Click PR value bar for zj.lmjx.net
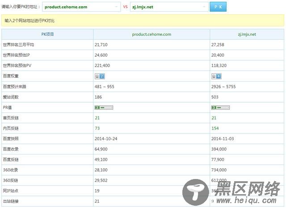This screenshot has height=208, width=286. tap(220, 108)
